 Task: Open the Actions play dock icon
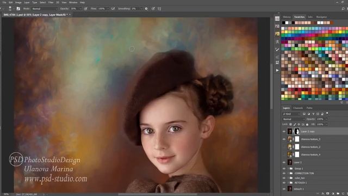tap(277, 70)
